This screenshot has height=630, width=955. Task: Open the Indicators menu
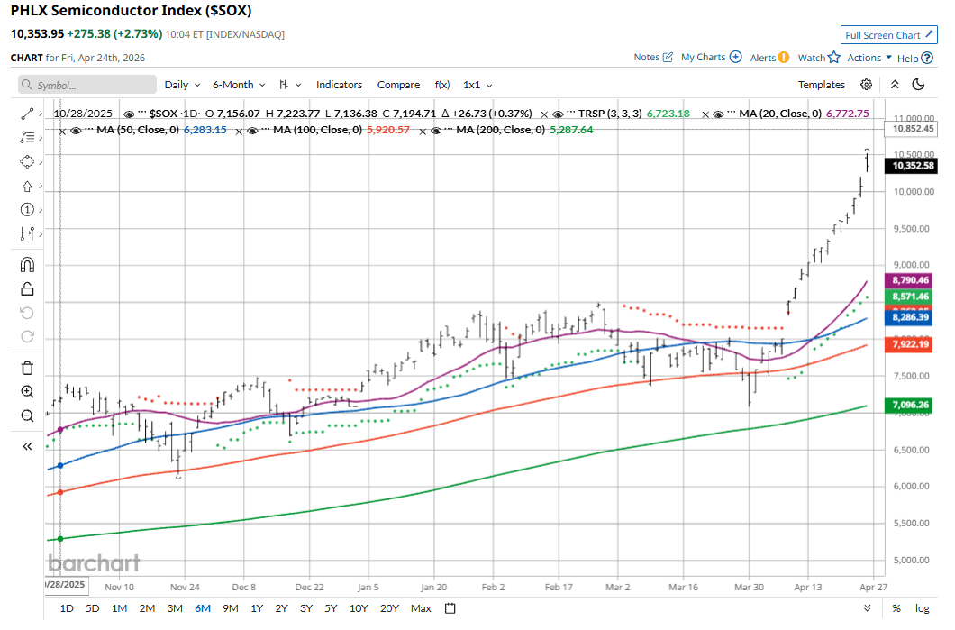339,85
